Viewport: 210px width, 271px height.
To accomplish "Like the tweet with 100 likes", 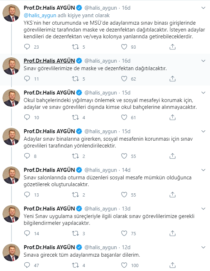I will [124, 265].
